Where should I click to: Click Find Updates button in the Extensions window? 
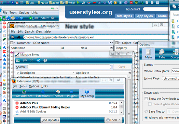pos(50,120)
